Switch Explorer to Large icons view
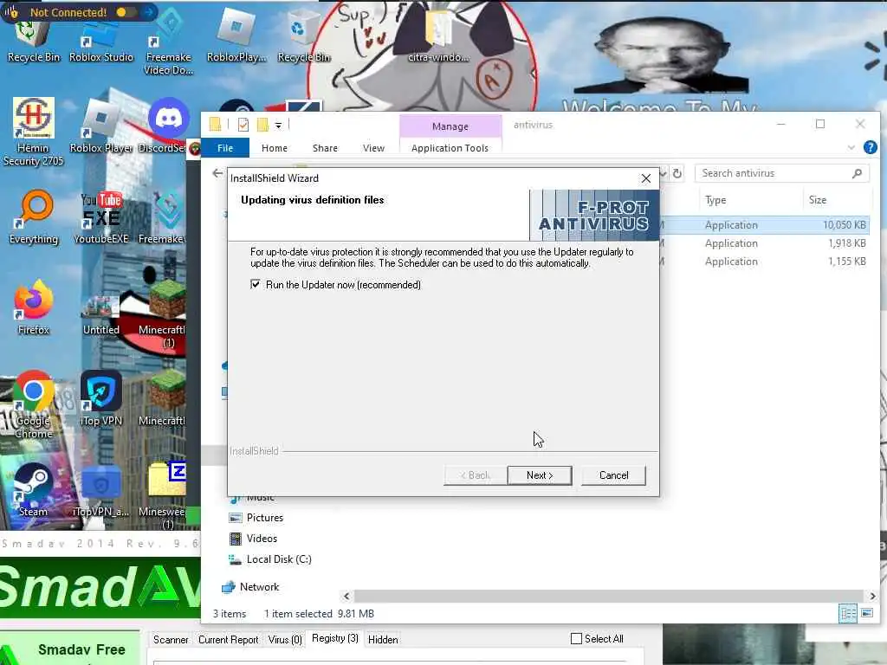The image size is (887, 665). tap(866, 613)
